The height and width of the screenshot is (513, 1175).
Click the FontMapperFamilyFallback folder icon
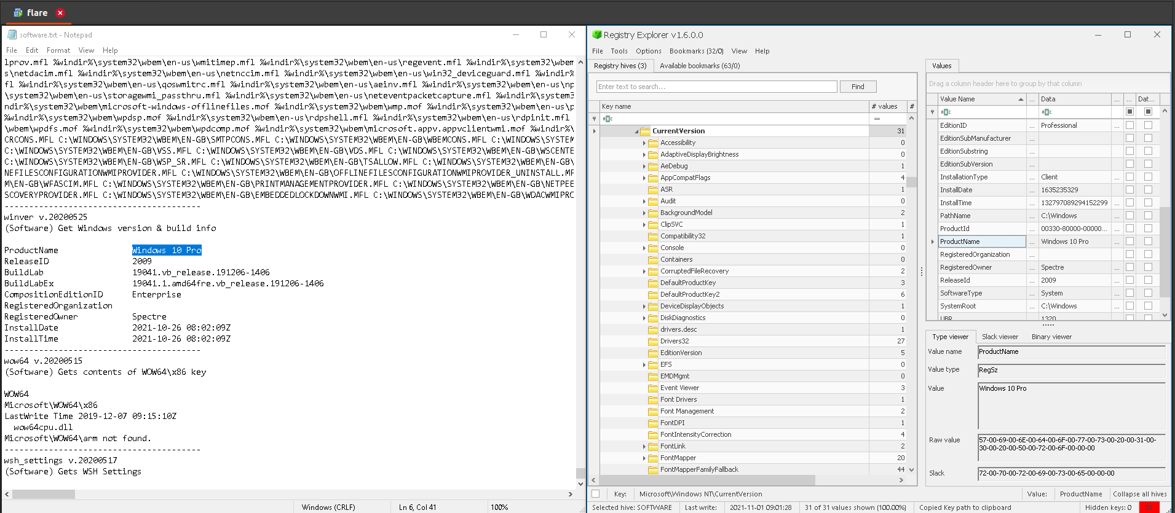point(653,469)
